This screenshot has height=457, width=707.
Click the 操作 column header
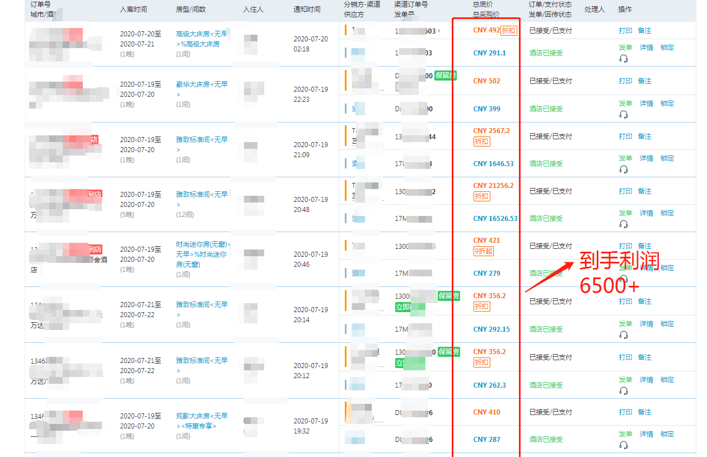[625, 9]
